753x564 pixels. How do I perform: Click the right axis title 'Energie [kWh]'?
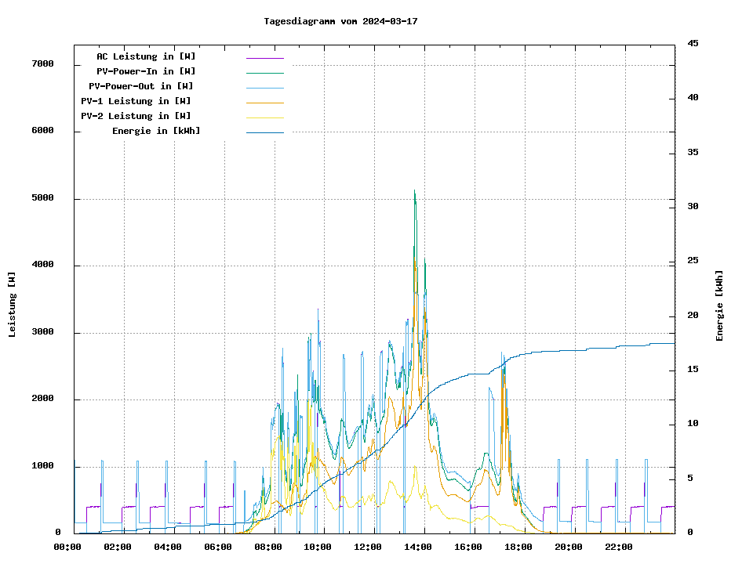pos(720,305)
